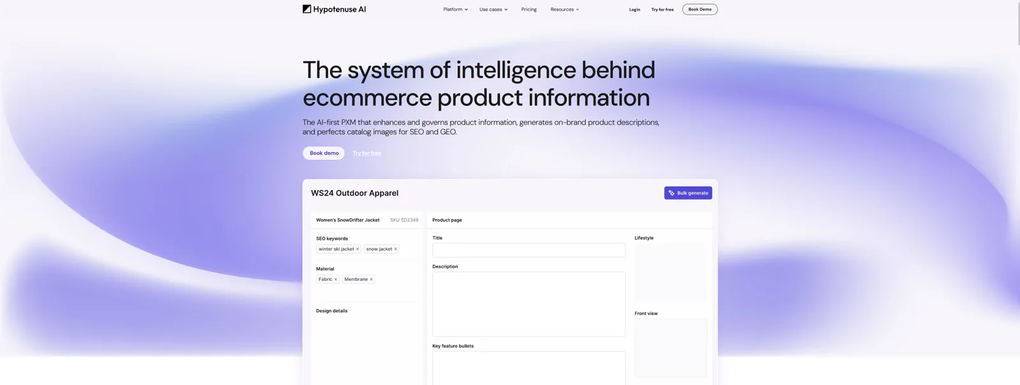
Task: Open the Pricing page
Action: 529,10
